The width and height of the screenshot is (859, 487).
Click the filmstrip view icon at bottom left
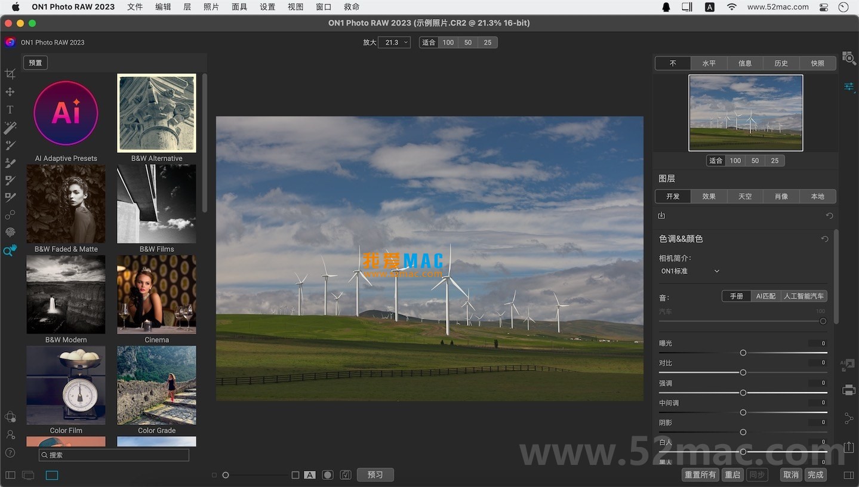pos(28,475)
